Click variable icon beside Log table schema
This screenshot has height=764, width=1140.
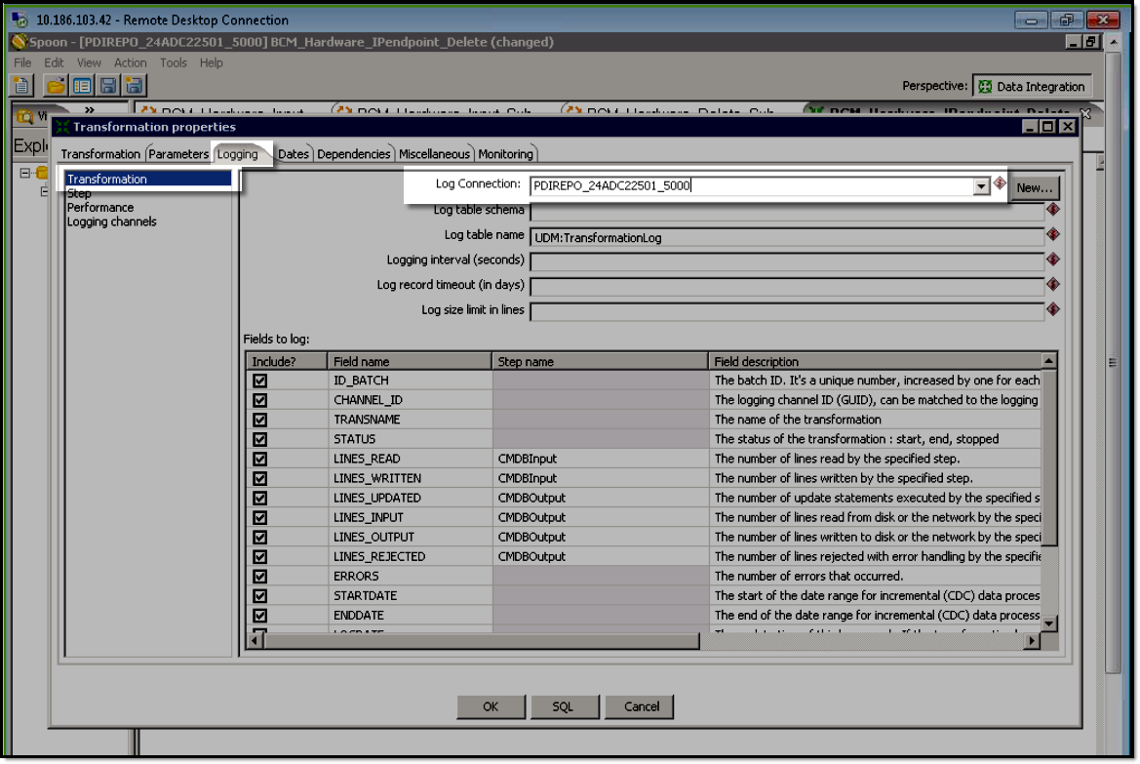point(1052,209)
